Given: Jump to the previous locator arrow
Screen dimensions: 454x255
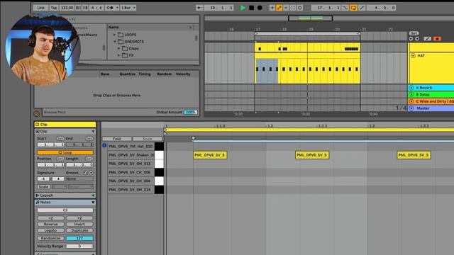Looking at the screenshot, I should 411,39.
